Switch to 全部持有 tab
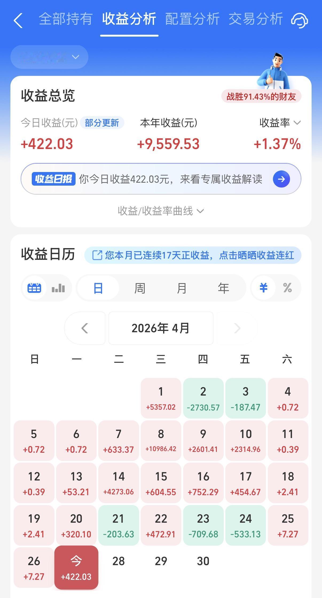This screenshot has height=598, width=322. 66,19
